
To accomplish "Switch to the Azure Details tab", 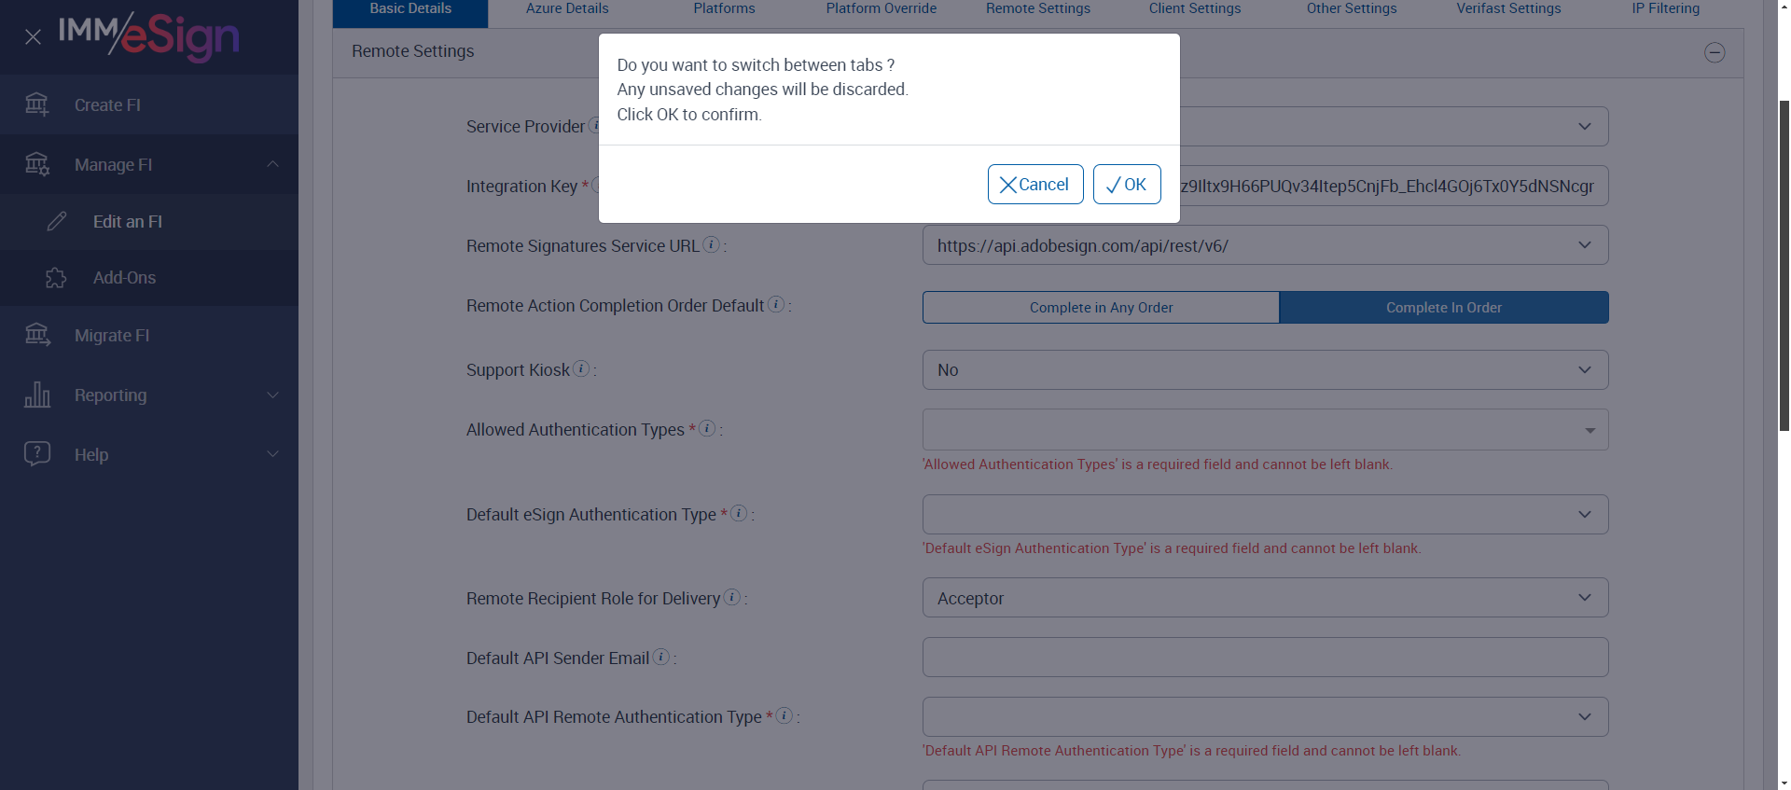I will point(567,8).
